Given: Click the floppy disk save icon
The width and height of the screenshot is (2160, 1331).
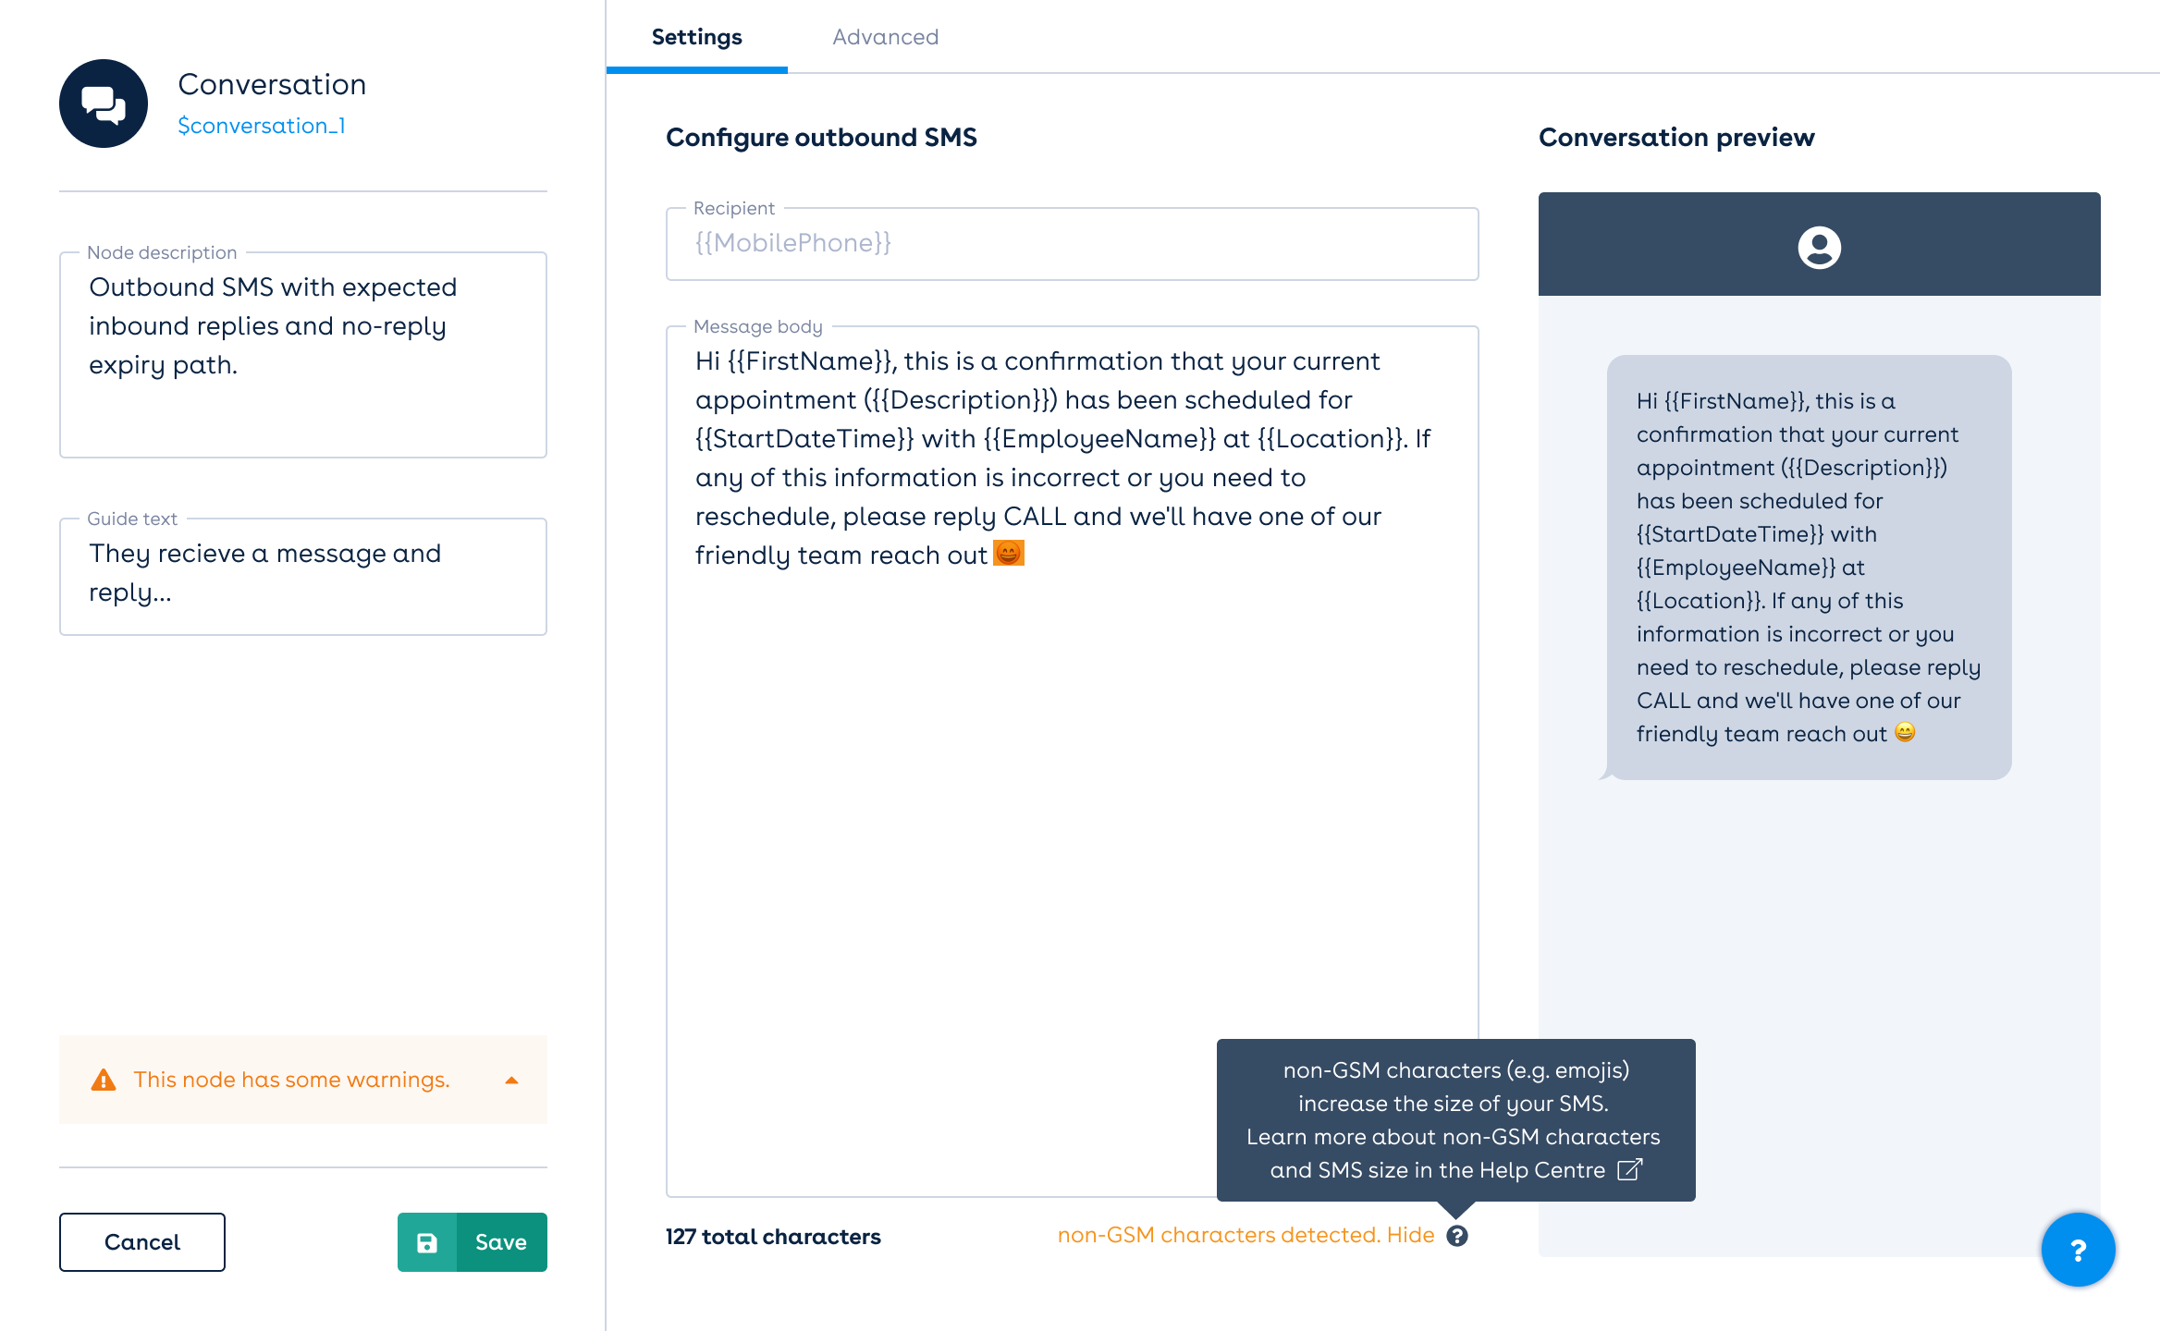Looking at the screenshot, I should pyautogui.click(x=427, y=1242).
